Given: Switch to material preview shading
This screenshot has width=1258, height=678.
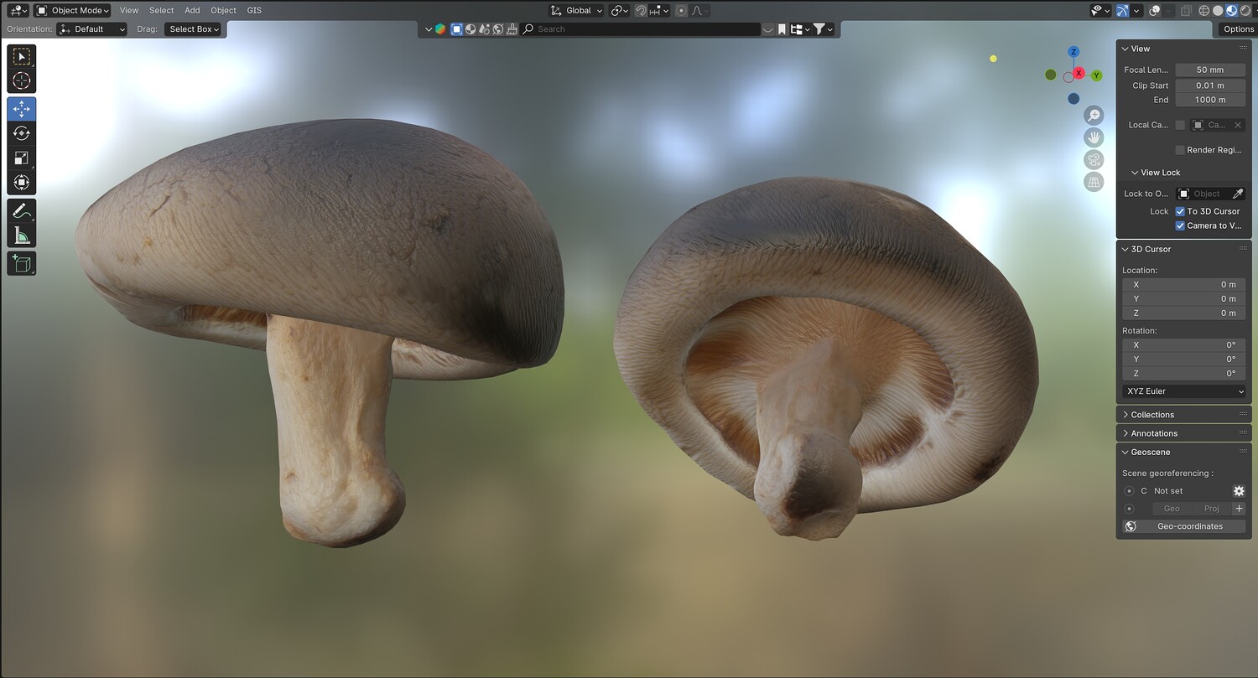Looking at the screenshot, I should click(x=1231, y=11).
